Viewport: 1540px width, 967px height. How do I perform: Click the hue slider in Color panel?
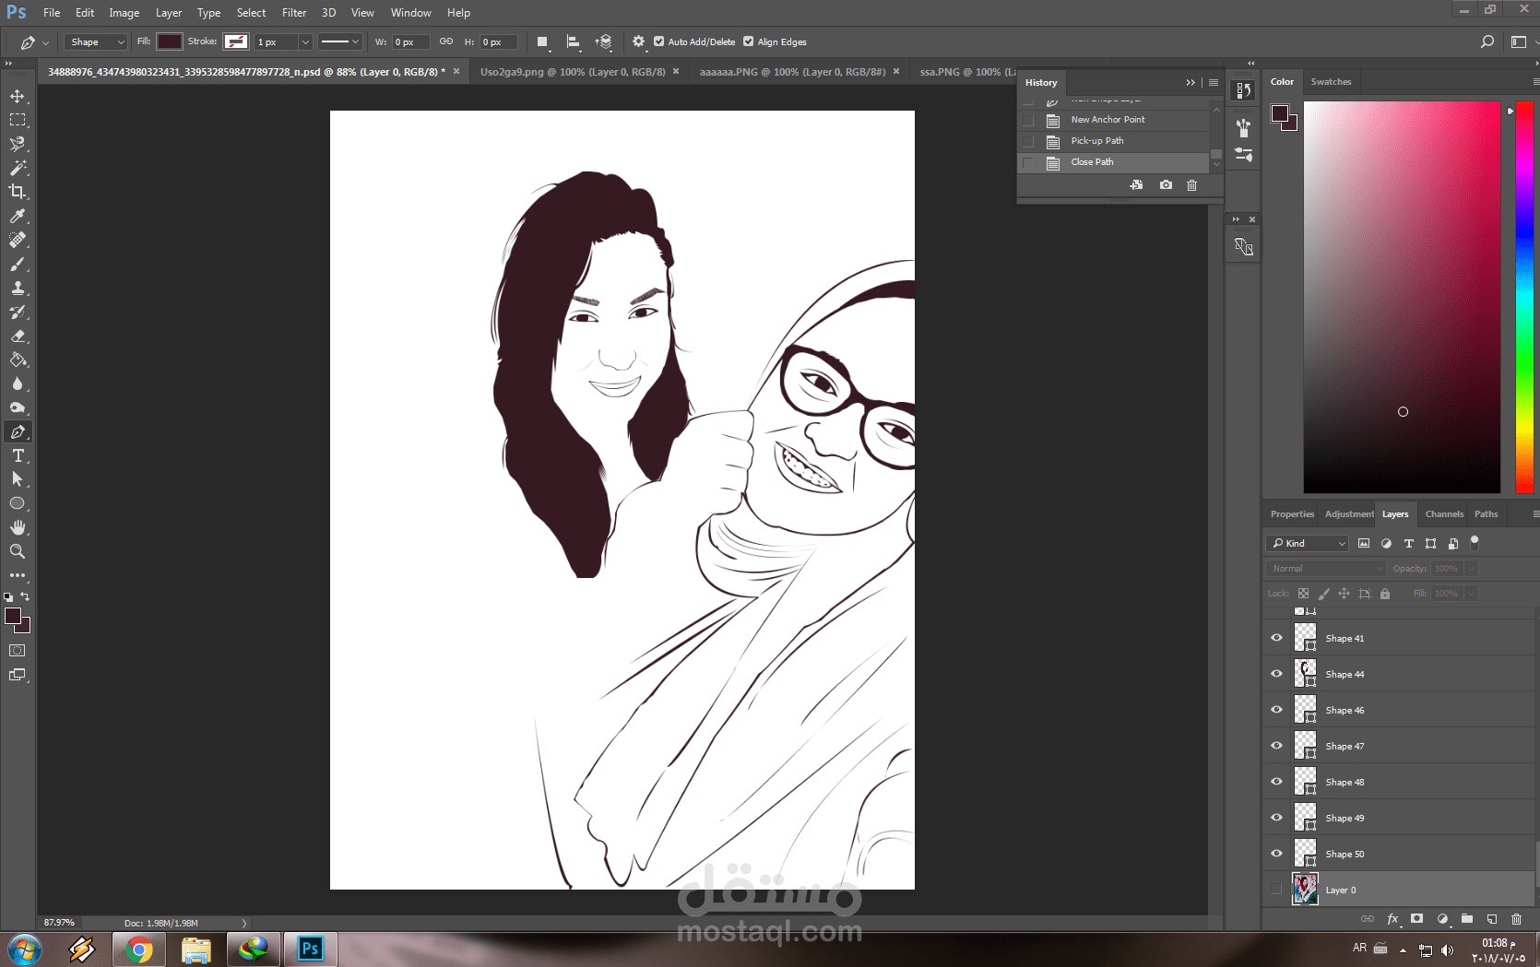(1524, 297)
